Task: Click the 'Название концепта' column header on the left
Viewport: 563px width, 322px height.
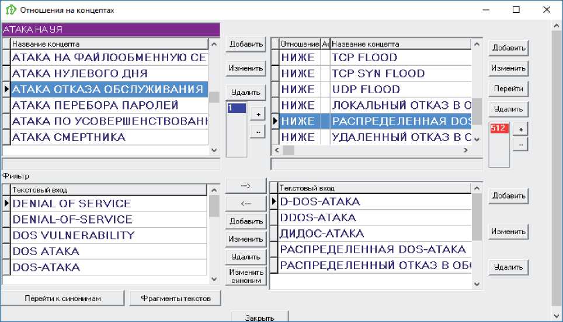Action: tap(109, 44)
